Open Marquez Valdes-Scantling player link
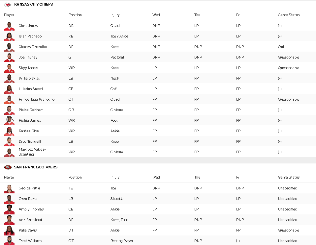316x245 pixels. point(32,152)
